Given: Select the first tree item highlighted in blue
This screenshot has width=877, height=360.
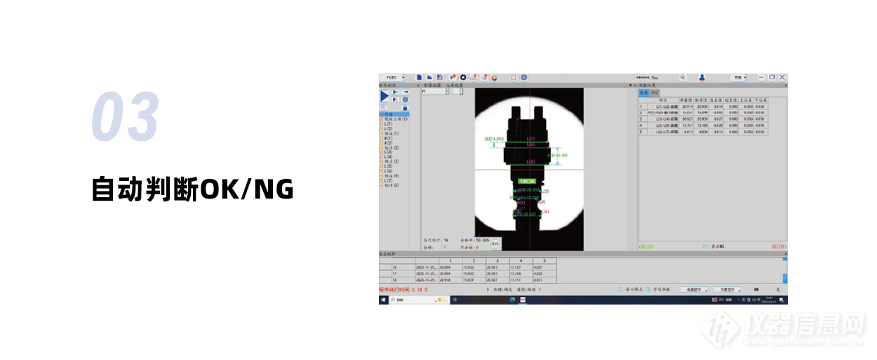Looking at the screenshot, I should (394, 114).
